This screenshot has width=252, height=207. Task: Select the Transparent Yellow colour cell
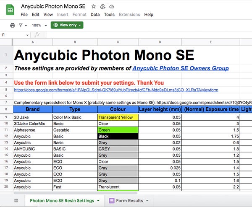[x=118, y=117]
